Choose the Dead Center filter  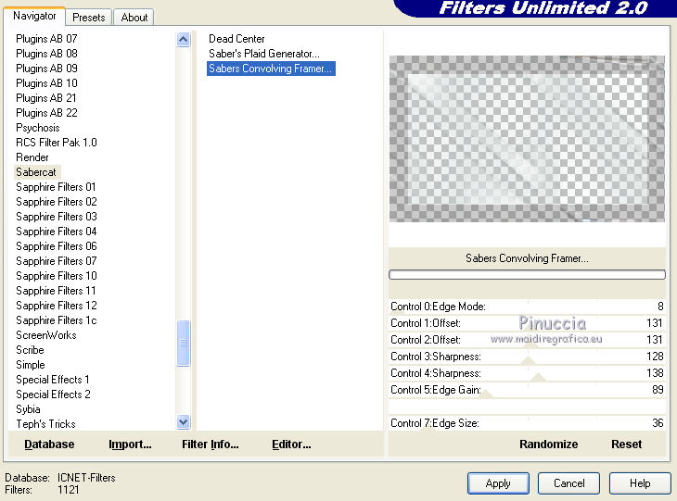click(x=236, y=39)
